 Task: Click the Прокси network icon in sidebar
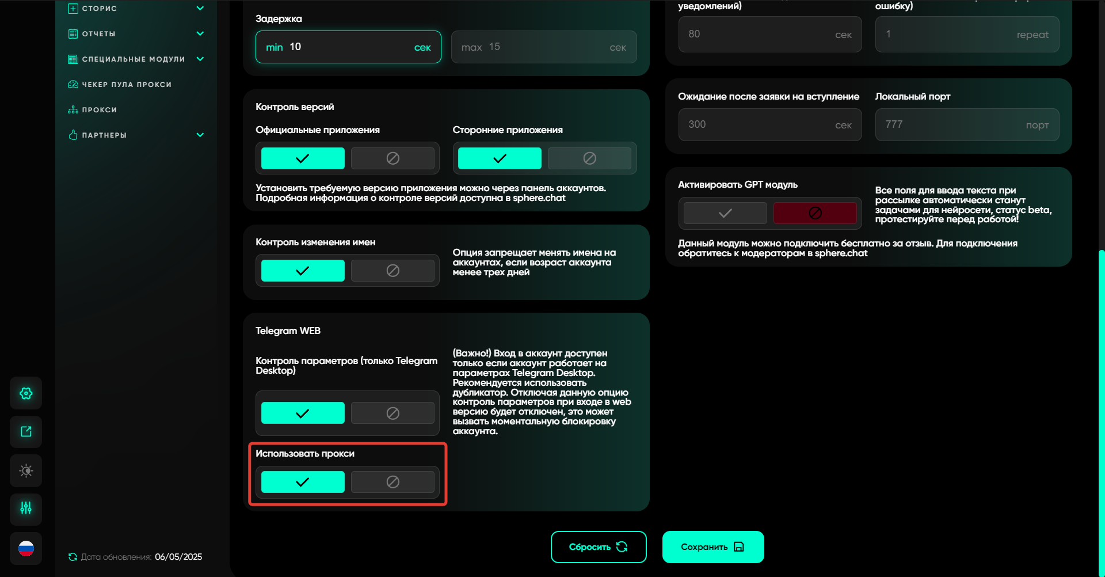click(73, 110)
